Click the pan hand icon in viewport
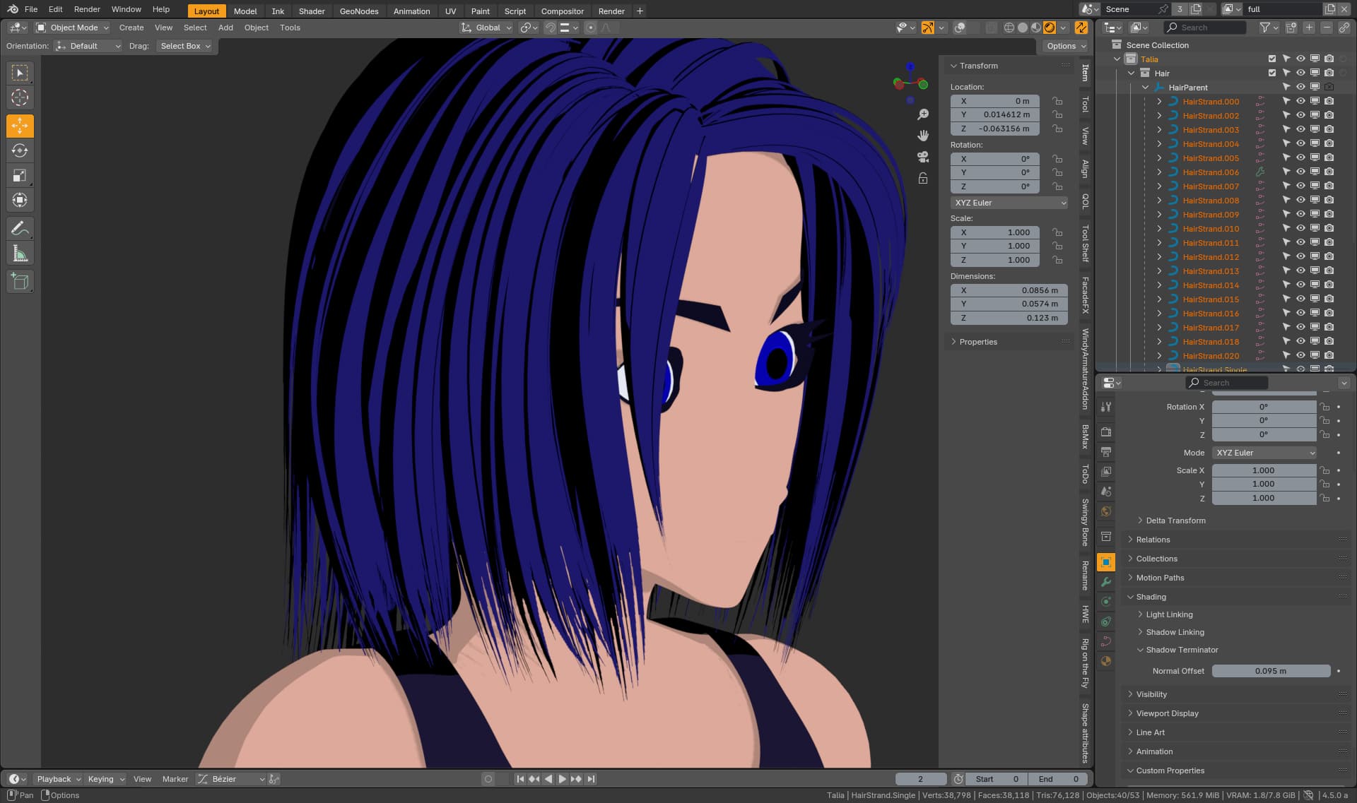 coord(923,136)
